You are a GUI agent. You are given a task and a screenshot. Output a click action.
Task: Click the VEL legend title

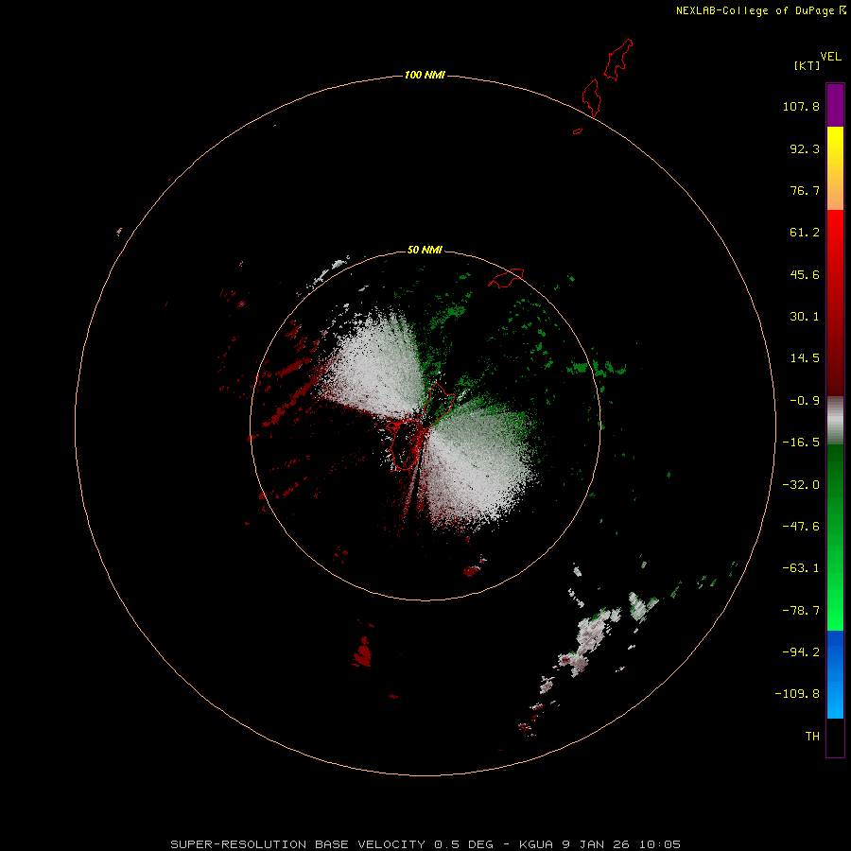tap(830, 56)
